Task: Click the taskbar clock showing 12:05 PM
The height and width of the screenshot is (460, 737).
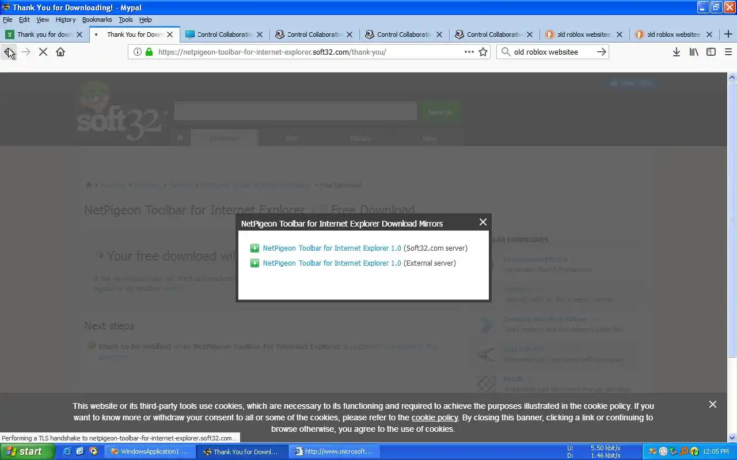Action: tap(716, 451)
